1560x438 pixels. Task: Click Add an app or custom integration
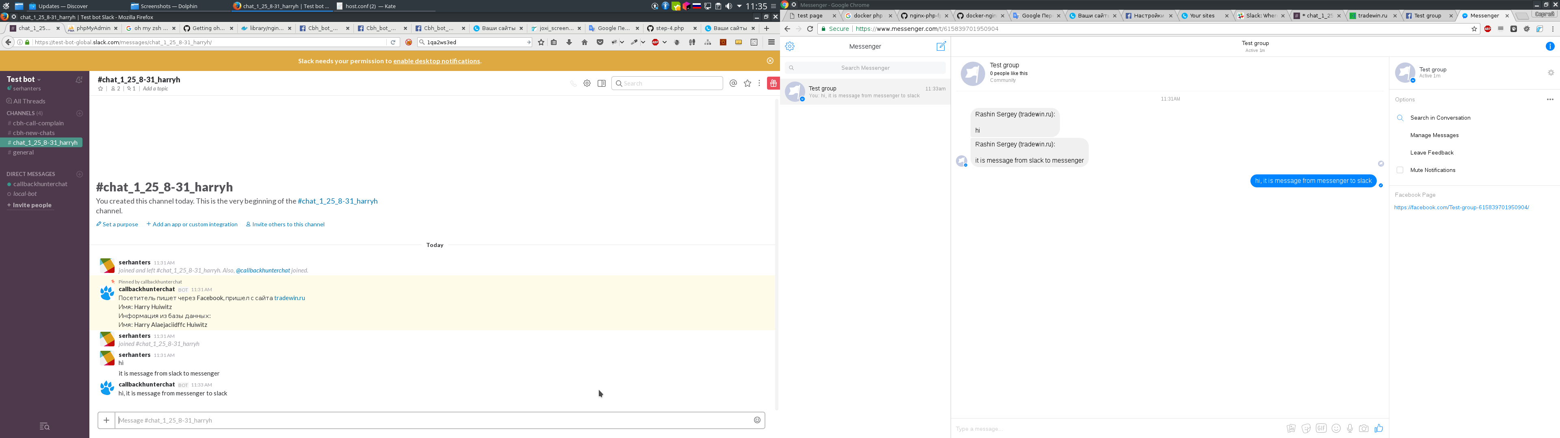click(192, 224)
